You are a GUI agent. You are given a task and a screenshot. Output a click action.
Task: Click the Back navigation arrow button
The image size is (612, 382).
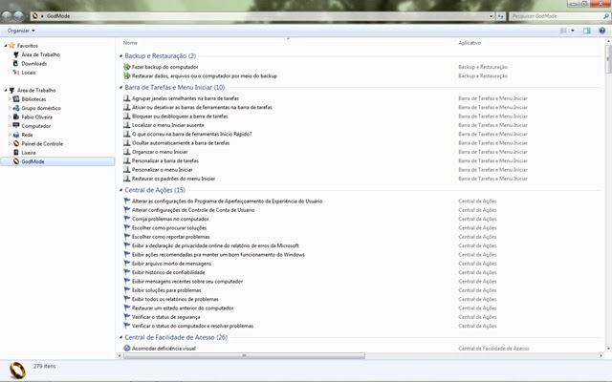tap(7, 16)
